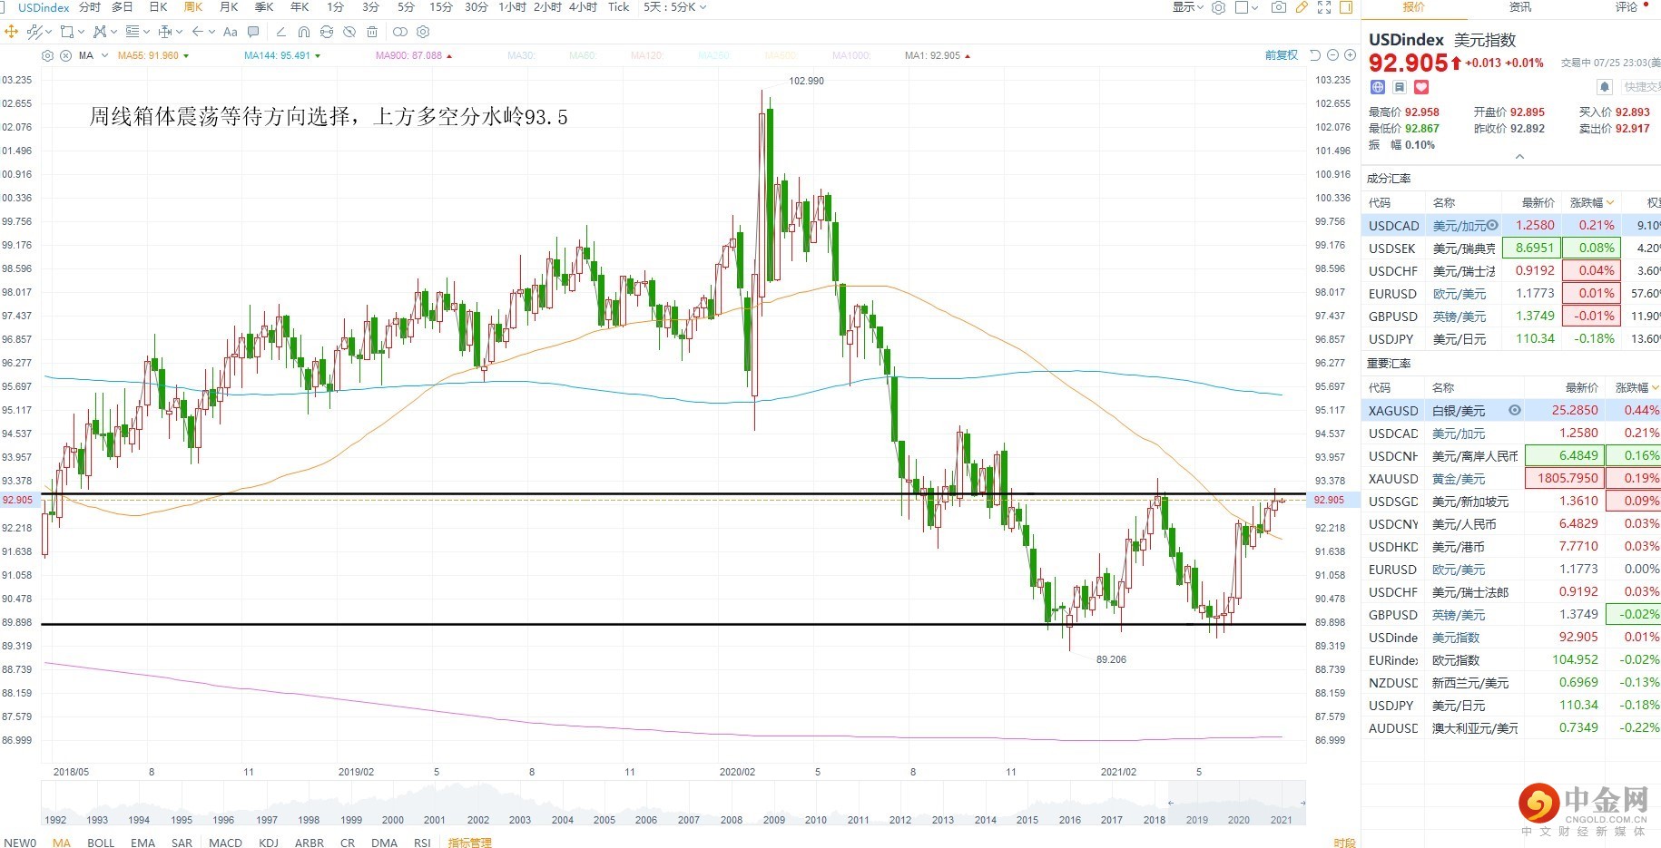Select the MACD indicator button

pyautogui.click(x=226, y=843)
